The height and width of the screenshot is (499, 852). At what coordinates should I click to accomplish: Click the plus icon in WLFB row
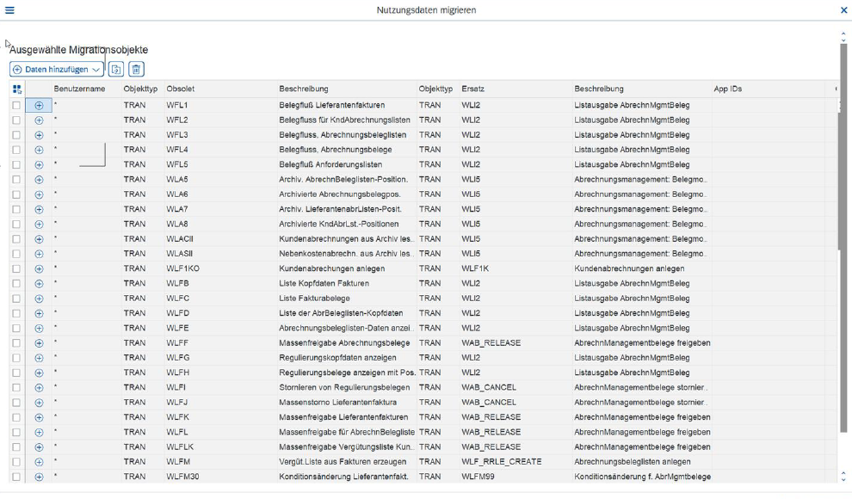(39, 283)
